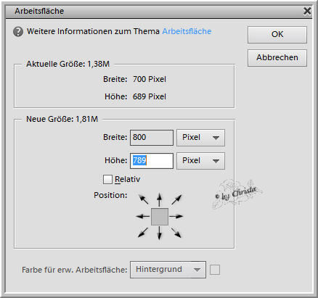Select the bottom-right anchor arrow
The width and height of the screenshot is (318, 298).
176,233
